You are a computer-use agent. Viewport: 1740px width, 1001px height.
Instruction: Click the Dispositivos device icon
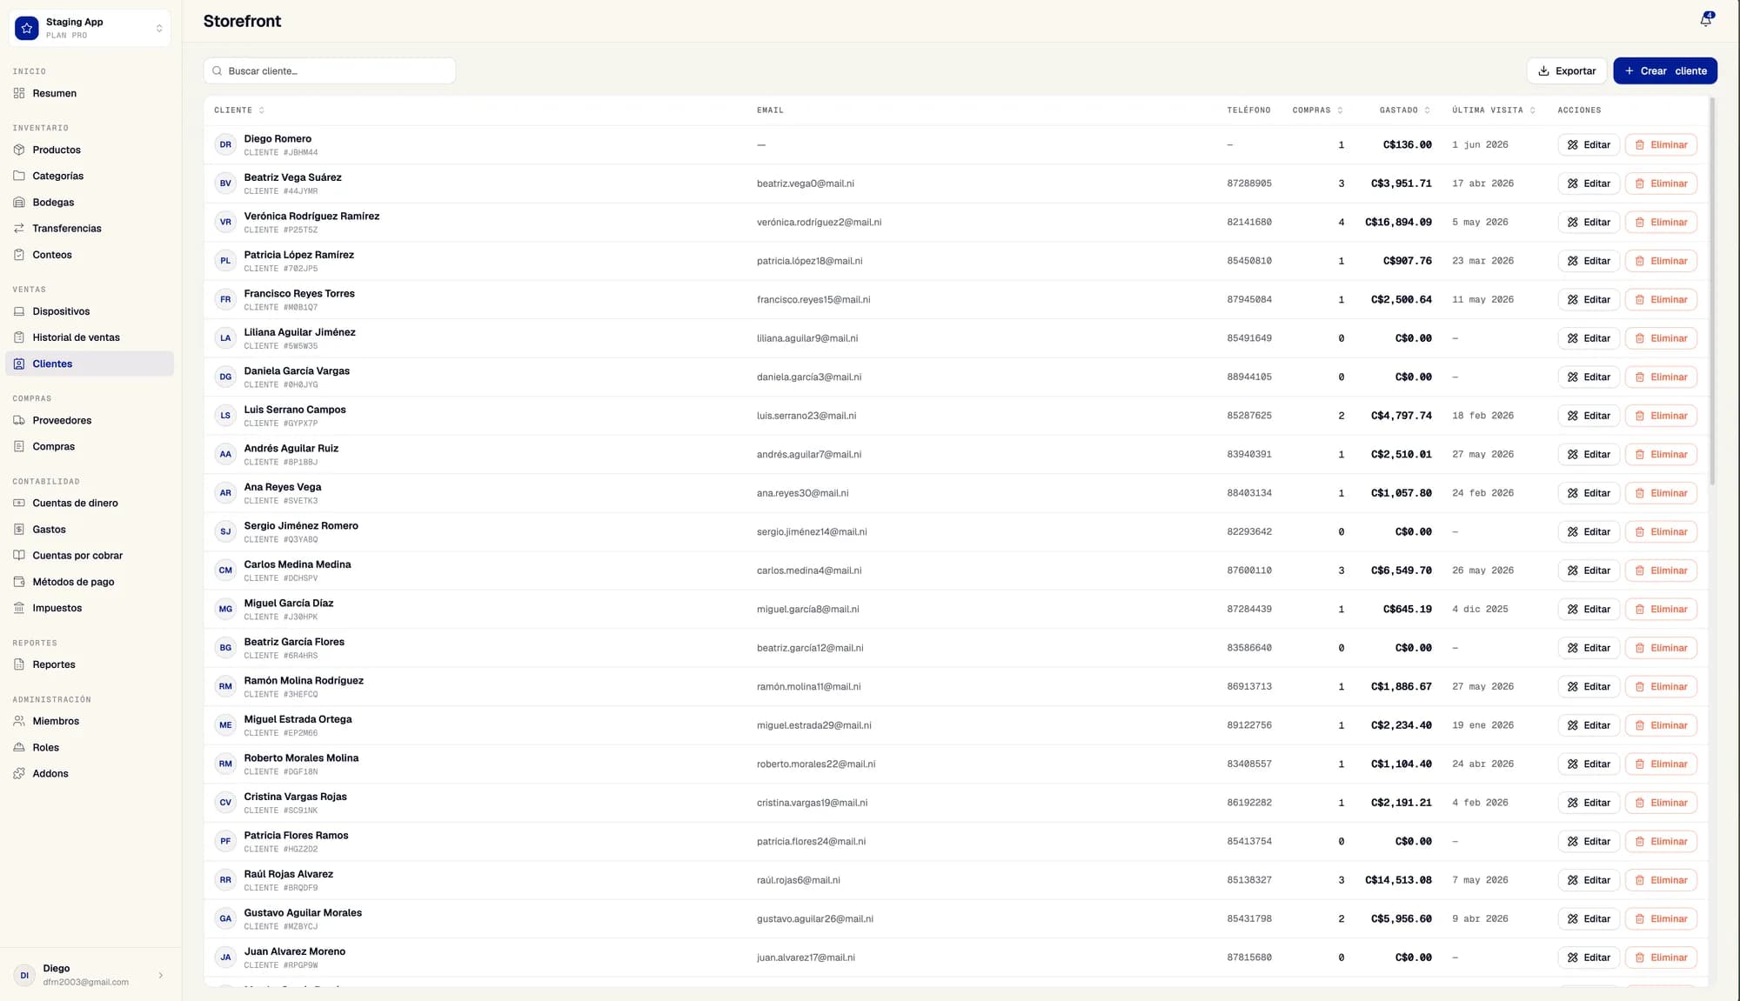[19, 311]
